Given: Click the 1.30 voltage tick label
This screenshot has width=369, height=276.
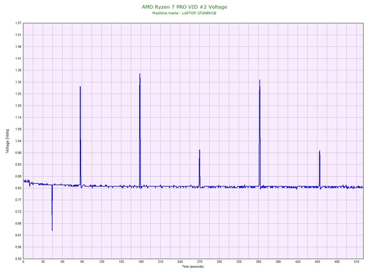Looking at the screenshot, I should coord(18,82).
